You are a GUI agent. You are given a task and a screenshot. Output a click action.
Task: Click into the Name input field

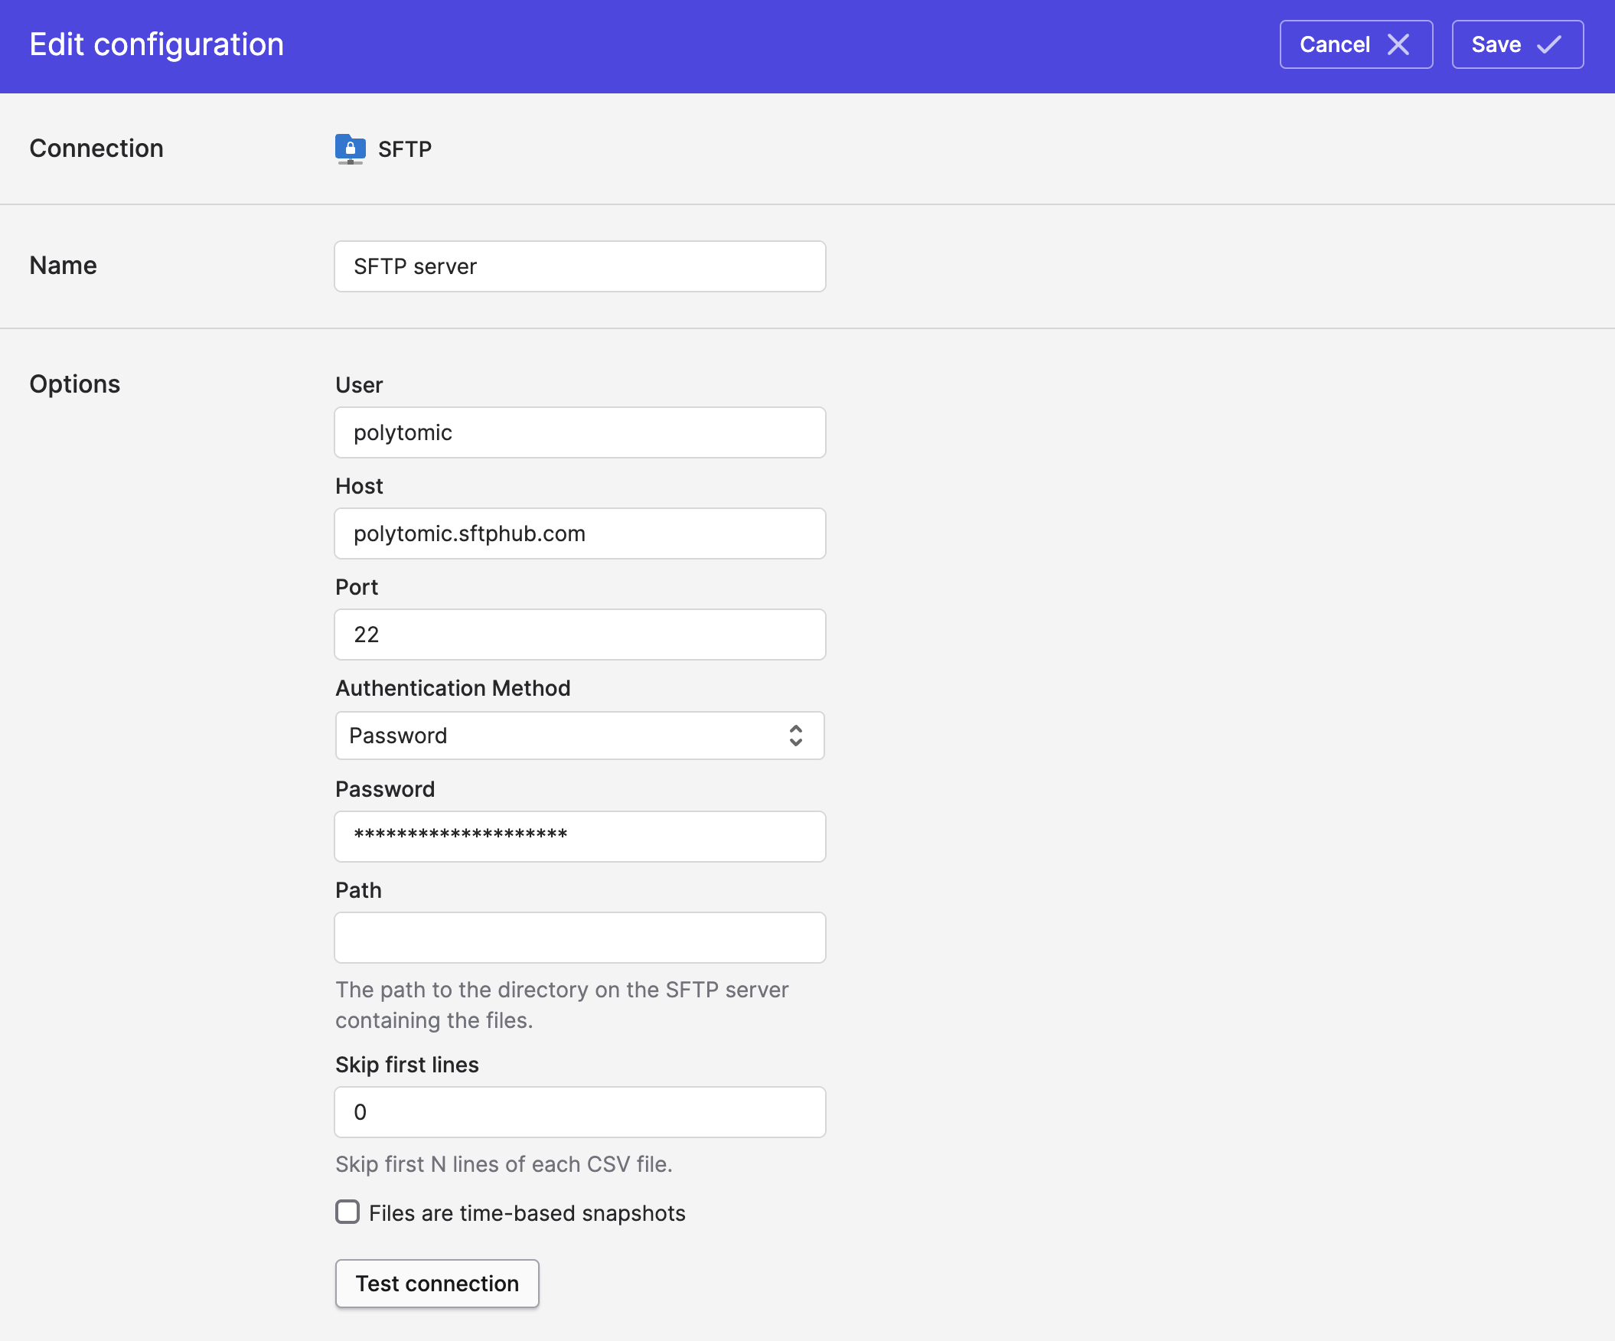point(580,266)
